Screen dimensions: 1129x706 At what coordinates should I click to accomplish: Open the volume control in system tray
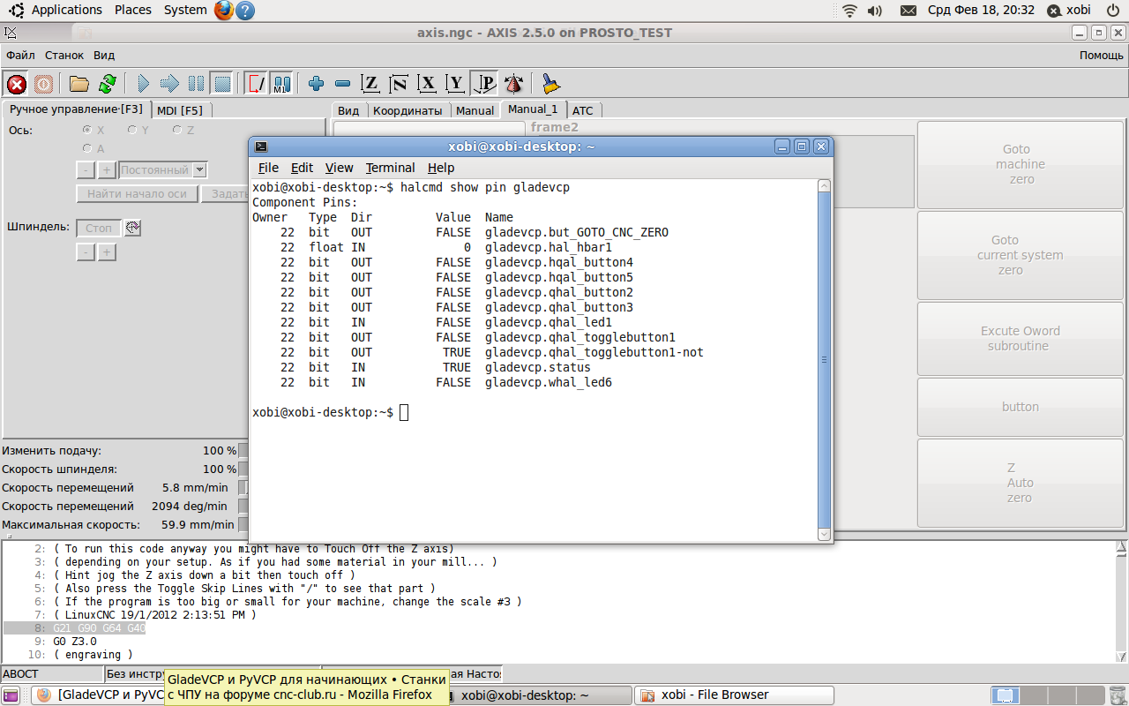pyautogui.click(x=875, y=11)
